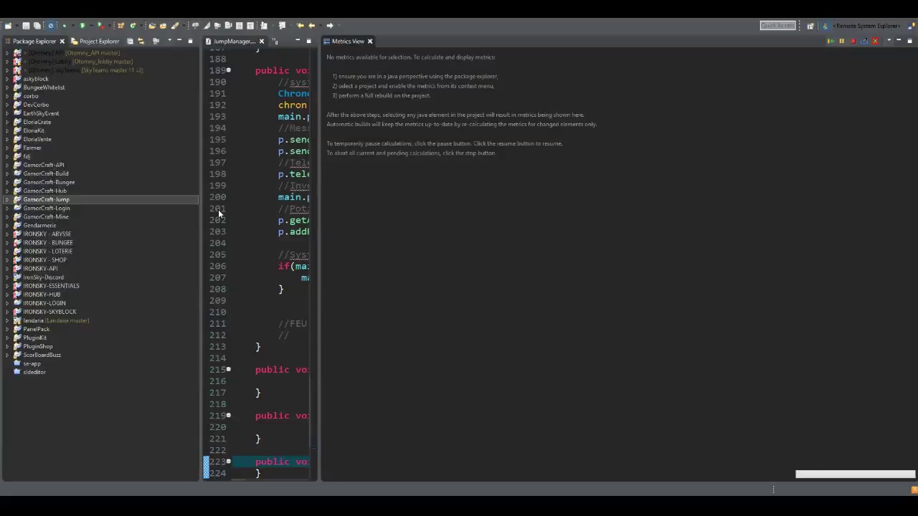Click line number 206 in editor gutter
Viewport: 918px width, 516px height.
click(x=217, y=266)
